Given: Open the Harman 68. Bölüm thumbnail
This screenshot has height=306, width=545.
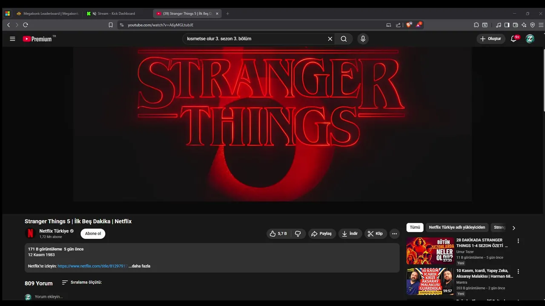Looking at the screenshot, I should [430, 281].
